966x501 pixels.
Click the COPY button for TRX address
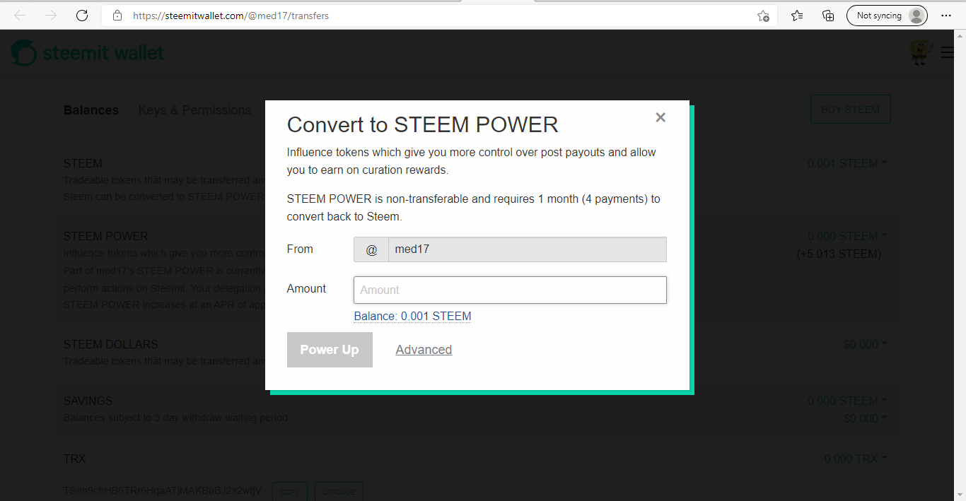click(290, 492)
